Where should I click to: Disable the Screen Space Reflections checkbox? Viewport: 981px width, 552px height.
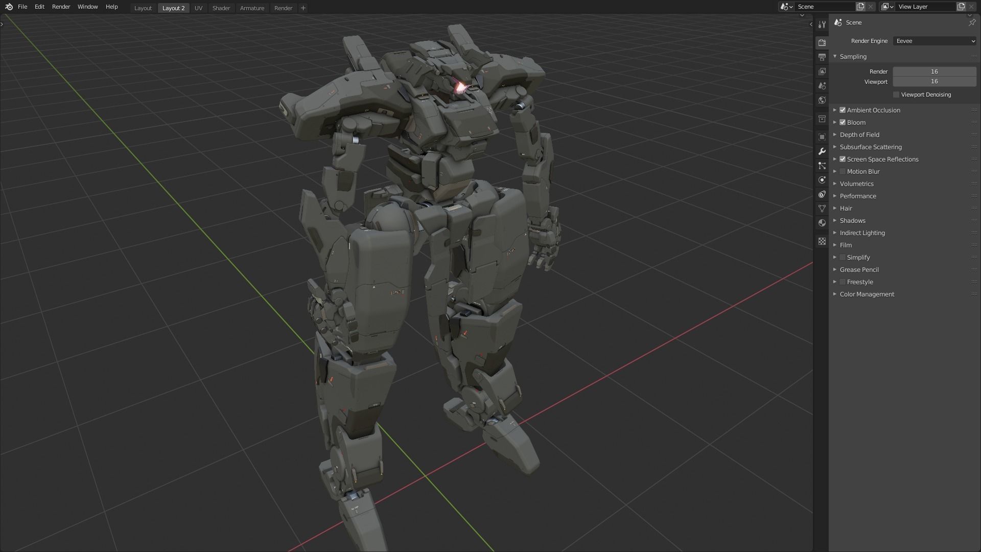pyautogui.click(x=843, y=159)
